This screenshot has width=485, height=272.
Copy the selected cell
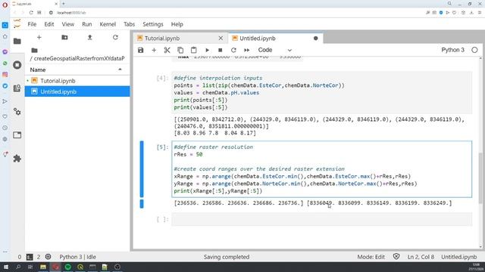[x=180, y=50]
